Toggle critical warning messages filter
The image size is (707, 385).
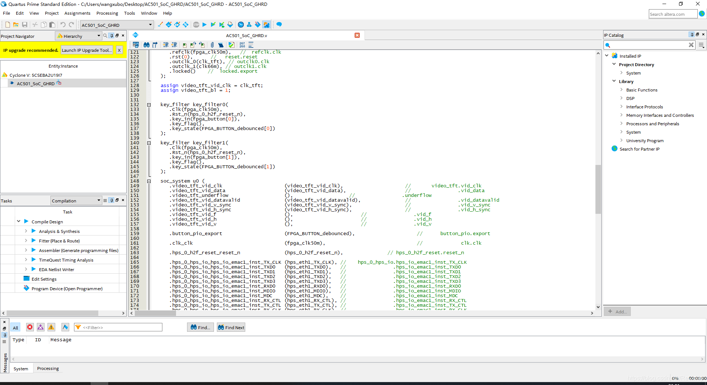41,327
